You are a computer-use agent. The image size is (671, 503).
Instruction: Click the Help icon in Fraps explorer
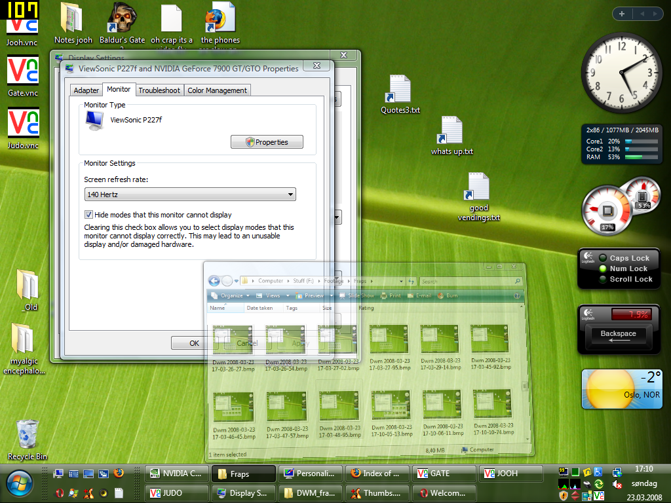pyautogui.click(x=516, y=295)
